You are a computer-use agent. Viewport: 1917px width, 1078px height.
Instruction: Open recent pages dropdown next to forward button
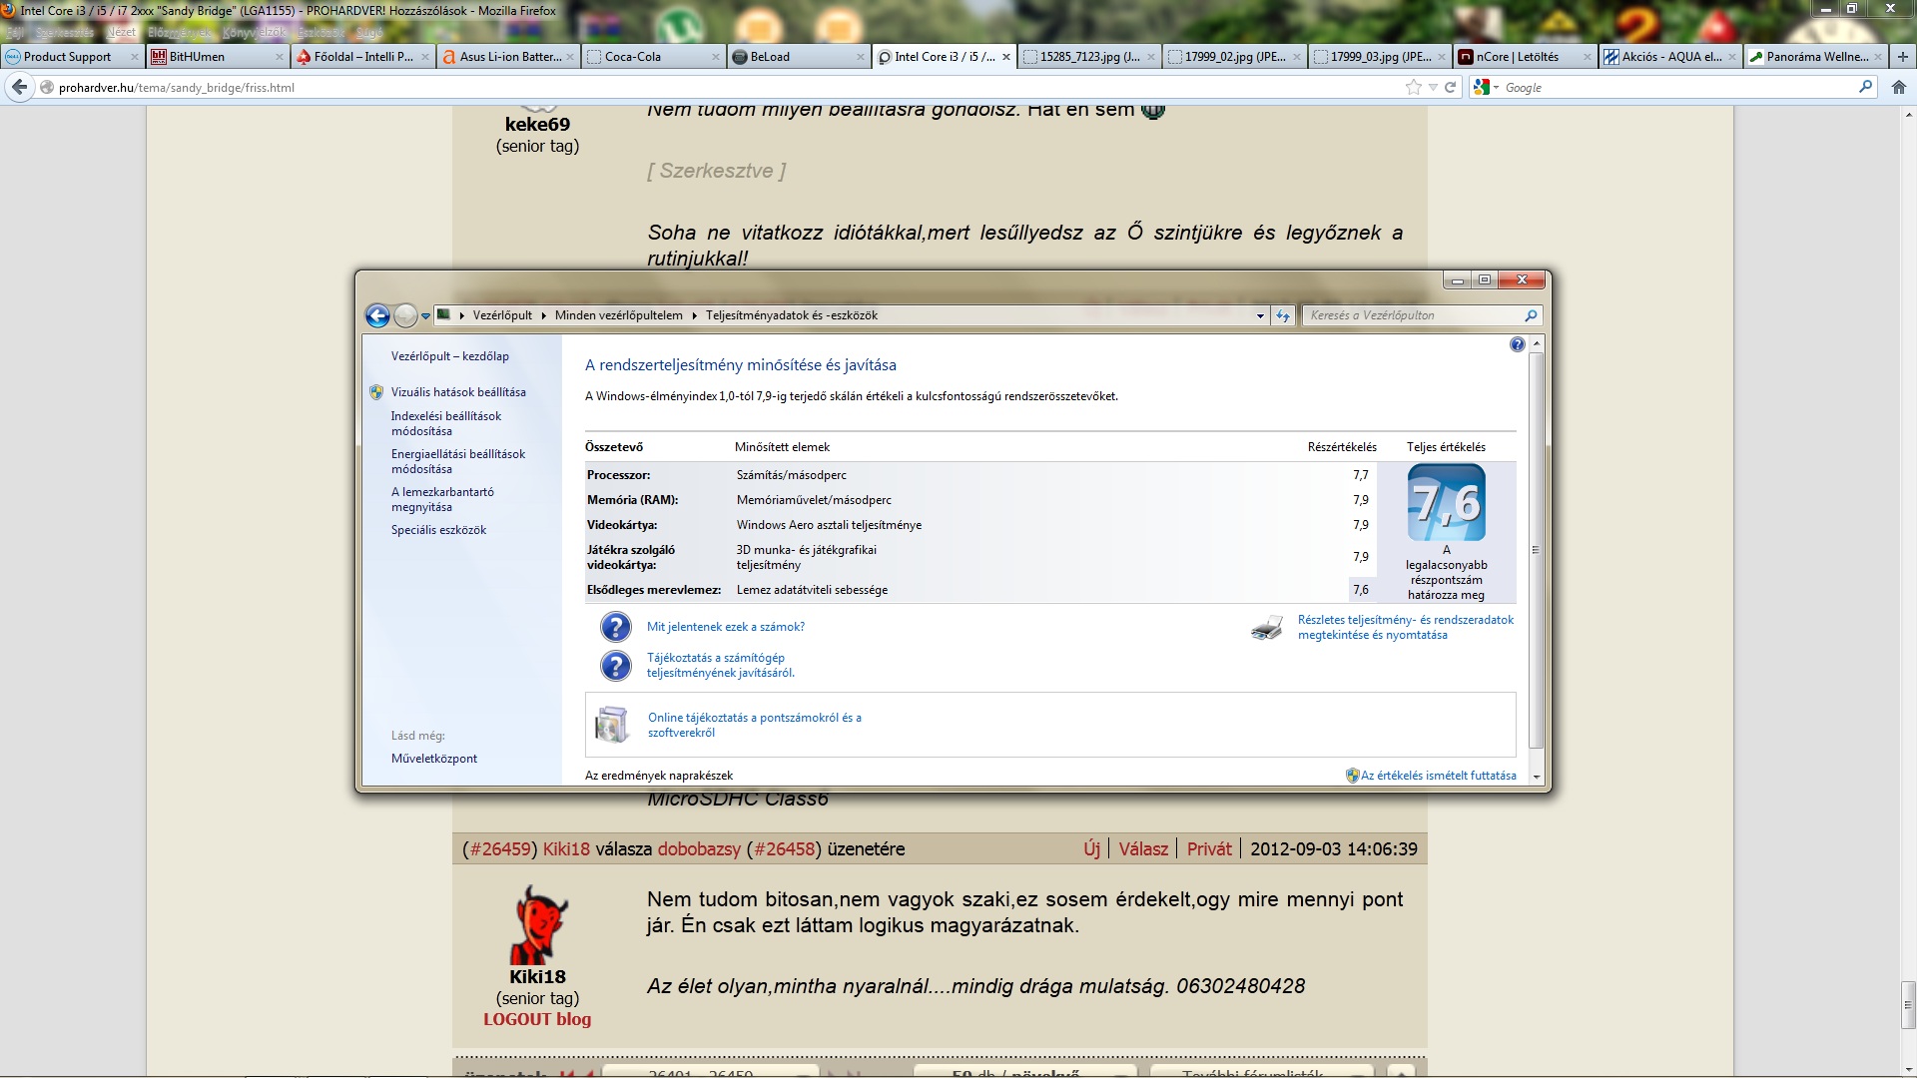pos(425,316)
